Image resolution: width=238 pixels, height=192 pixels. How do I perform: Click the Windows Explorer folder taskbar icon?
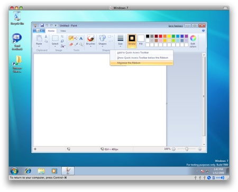pyautogui.click(x=41, y=171)
